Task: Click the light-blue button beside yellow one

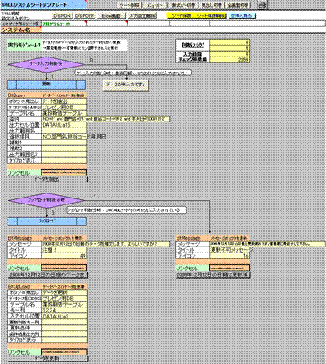Action: click(242, 15)
